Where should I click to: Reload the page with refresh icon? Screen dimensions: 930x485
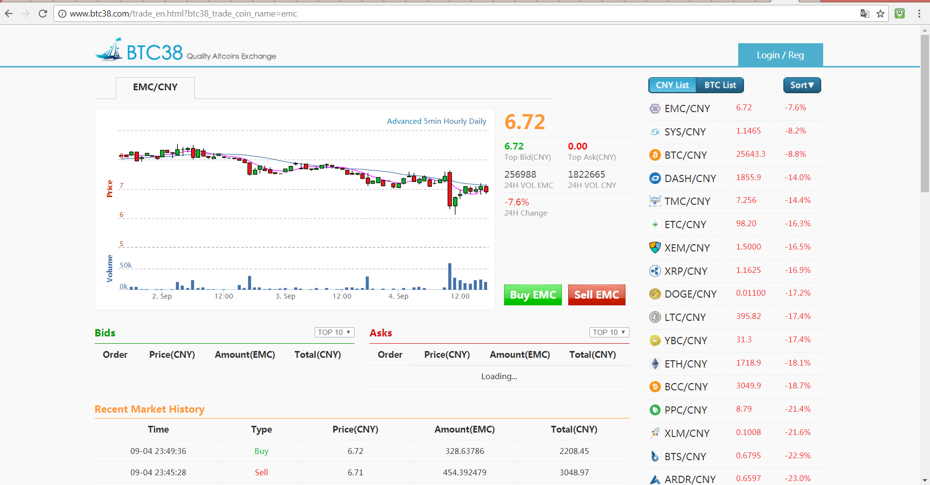(x=43, y=14)
